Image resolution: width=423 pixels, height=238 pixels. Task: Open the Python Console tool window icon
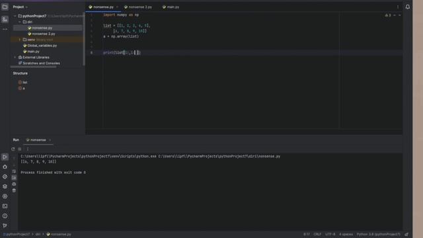5,177
